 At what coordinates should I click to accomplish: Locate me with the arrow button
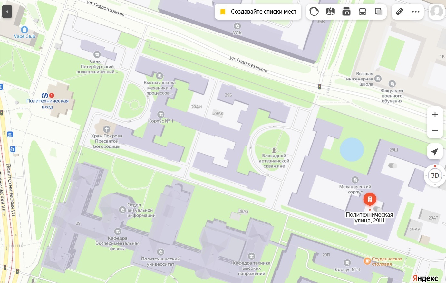pyautogui.click(x=435, y=152)
